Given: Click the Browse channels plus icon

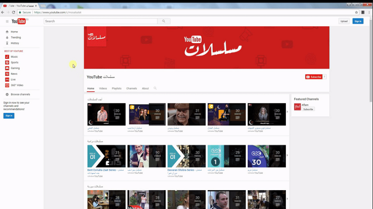Looking at the screenshot, I should point(7,94).
